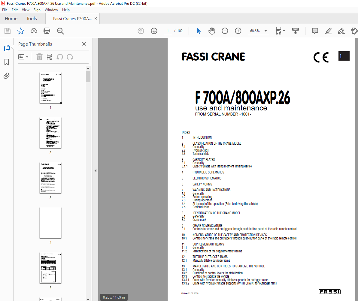Screen dimensions: 358x301
Task: Click the Technical data index line
Action: tap(201, 154)
